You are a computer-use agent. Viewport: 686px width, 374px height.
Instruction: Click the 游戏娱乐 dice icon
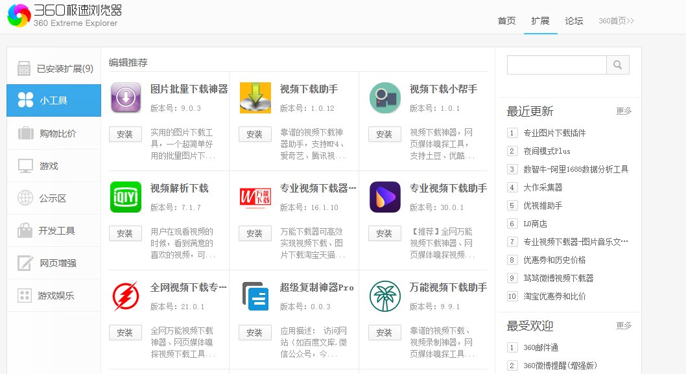tap(25, 296)
